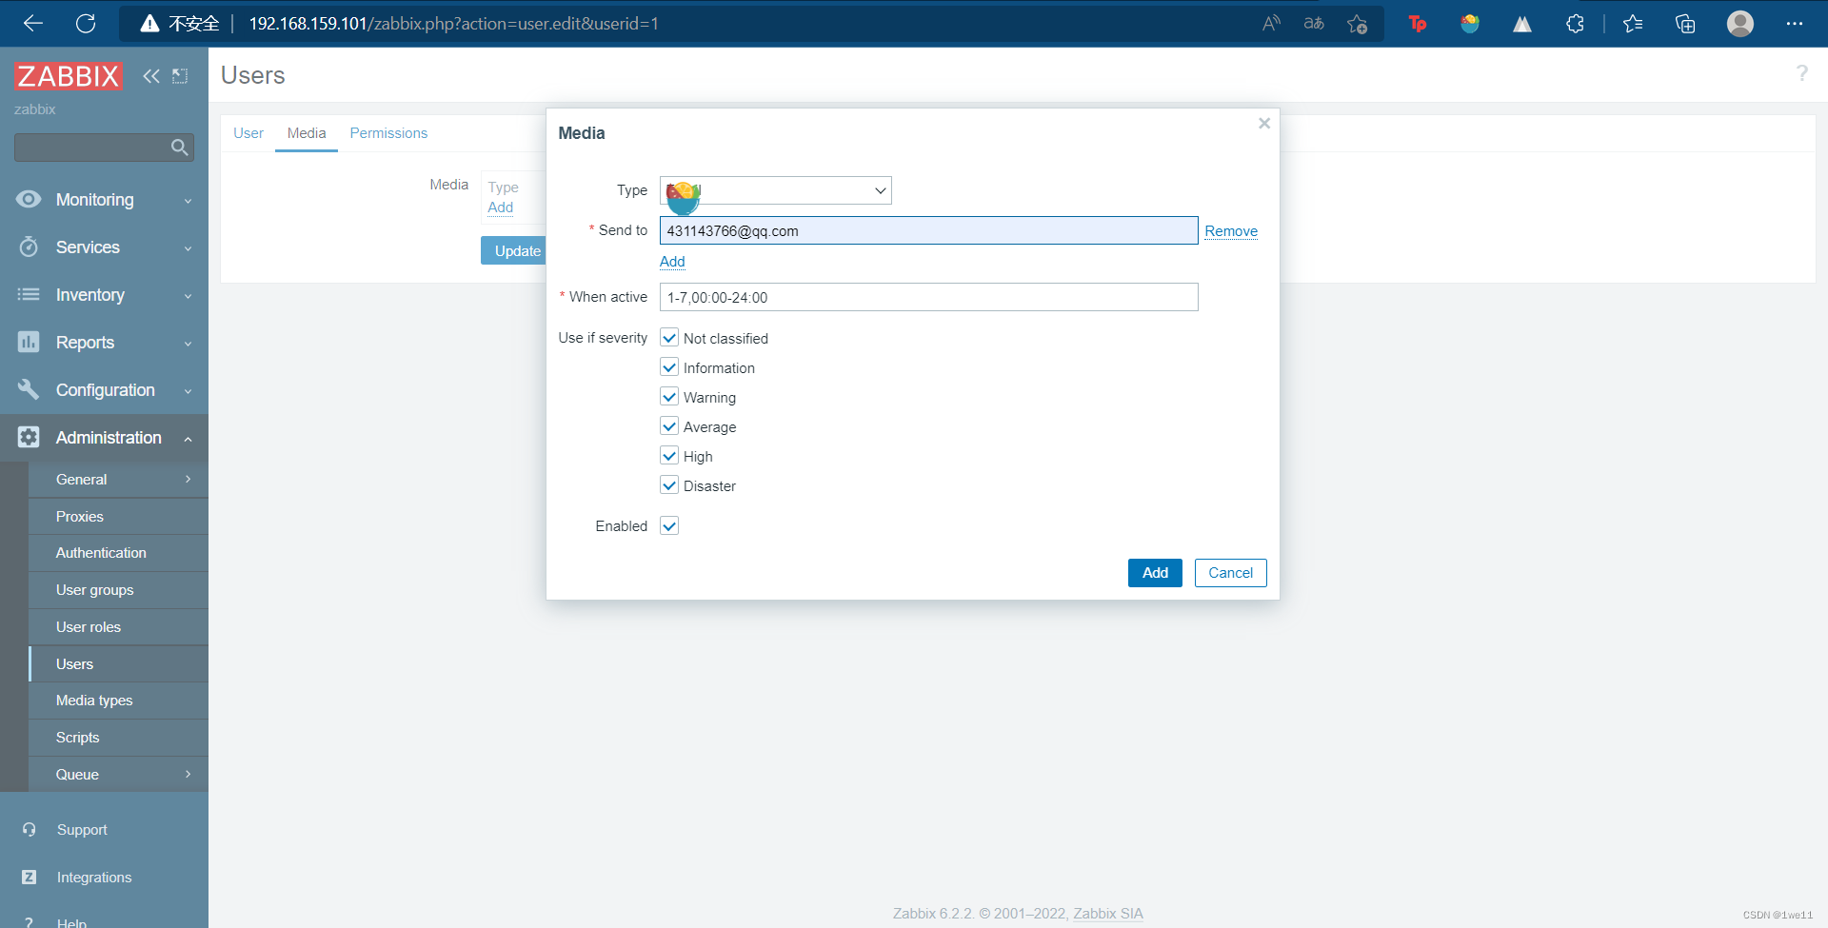
Task: Open the colorful bowl extension icon in toolbar
Action: tap(1470, 24)
